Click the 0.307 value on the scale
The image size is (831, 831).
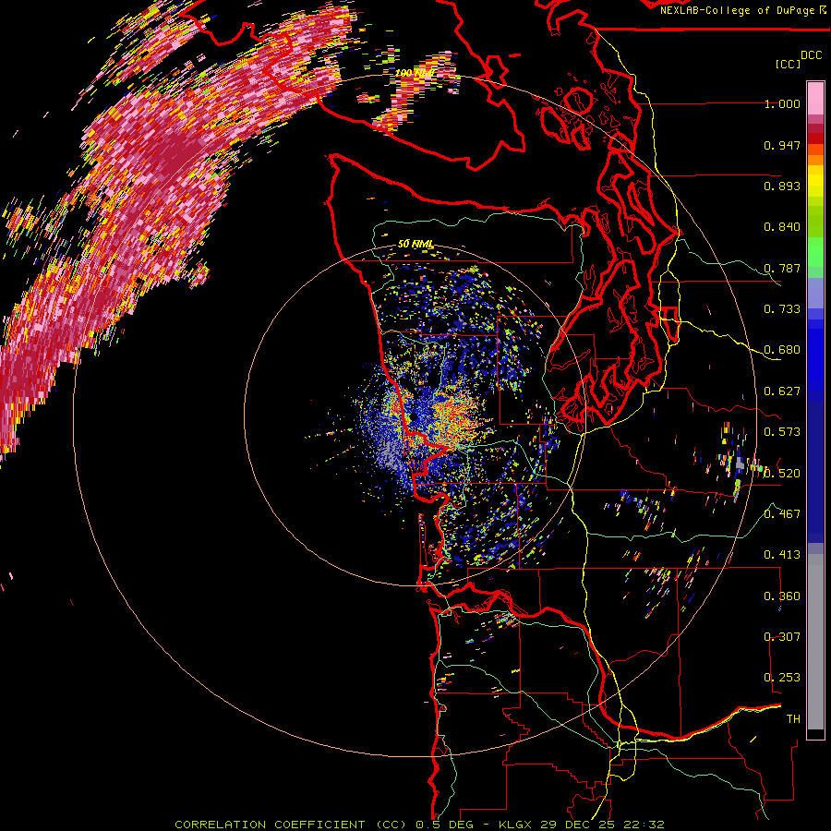point(782,636)
